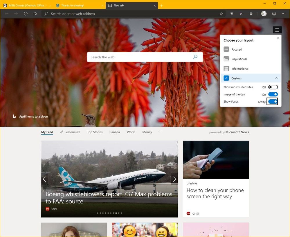Click the Bing logo icon
The image size is (290, 237).
15,116
